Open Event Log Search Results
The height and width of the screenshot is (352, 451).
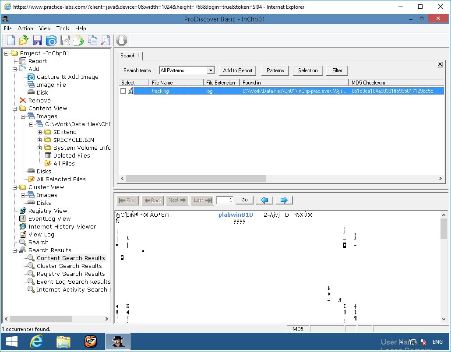[74, 282]
